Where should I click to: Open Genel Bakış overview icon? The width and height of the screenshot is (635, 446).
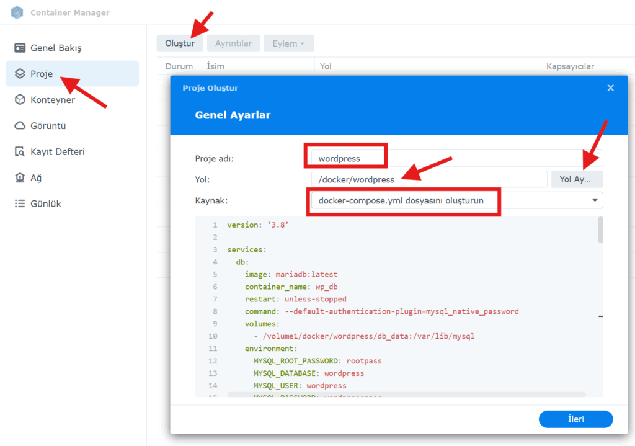[19, 48]
